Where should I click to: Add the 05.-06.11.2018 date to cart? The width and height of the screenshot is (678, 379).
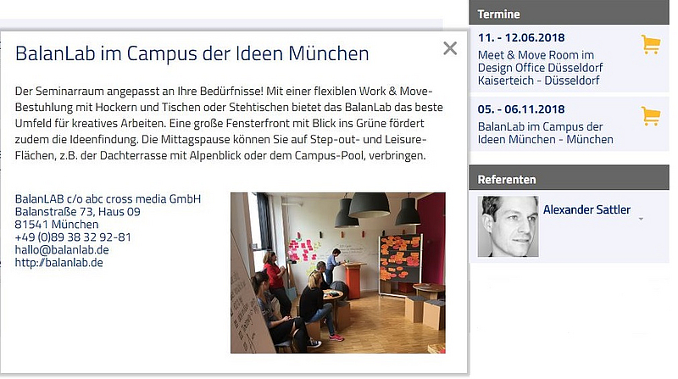click(x=651, y=116)
